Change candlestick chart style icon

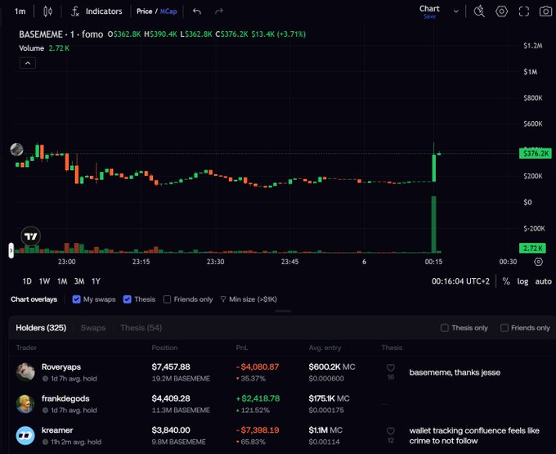[x=47, y=11]
